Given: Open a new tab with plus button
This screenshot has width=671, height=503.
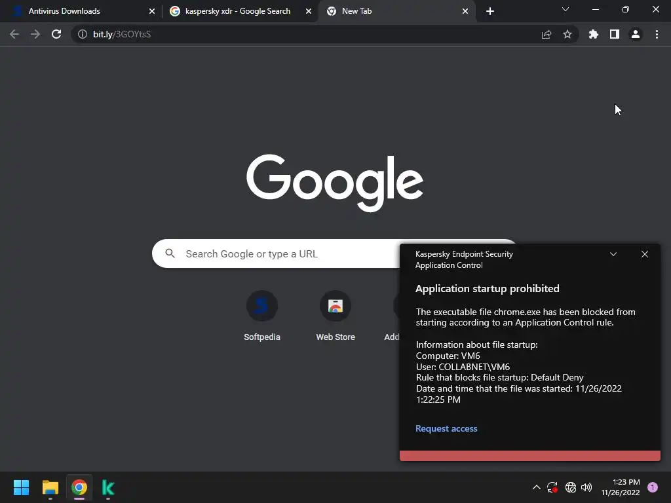Looking at the screenshot, I should [x=490, y=11].
